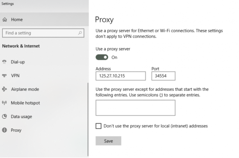Click the proxy Address field
This screenshot has width=239, height=158.
tap(121, 76)
